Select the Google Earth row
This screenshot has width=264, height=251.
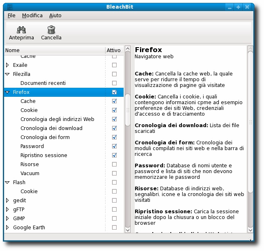pos(64,228)
